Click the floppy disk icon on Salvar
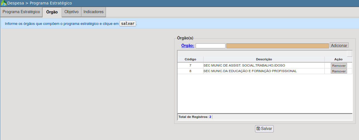Image resolution: width=359 pixels, height=140 pixels. [x=258, y=129]
